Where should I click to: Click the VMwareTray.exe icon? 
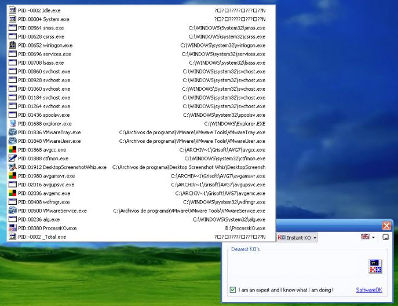(x=12, y=132)
